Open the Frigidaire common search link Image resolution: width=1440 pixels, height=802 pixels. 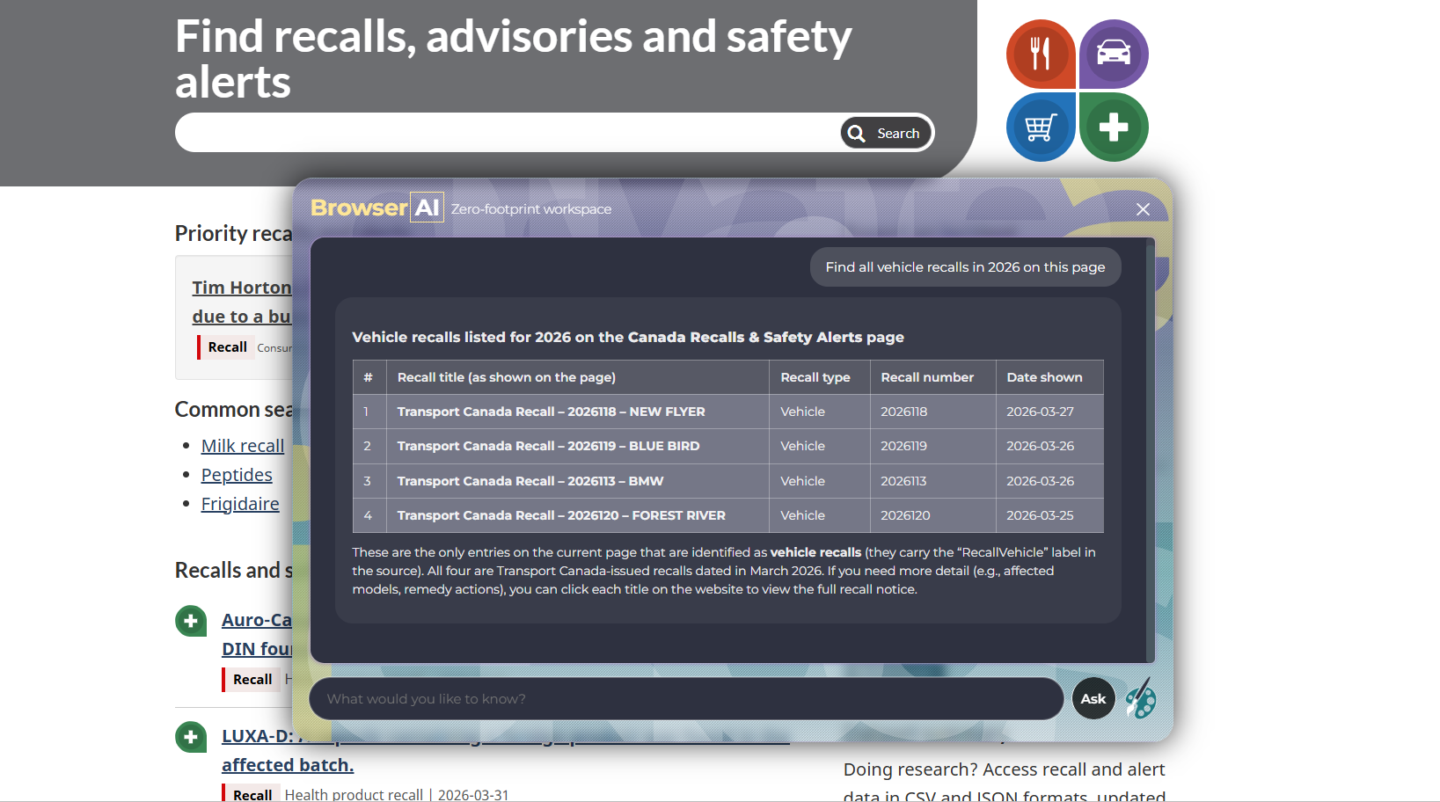(240, 504)
